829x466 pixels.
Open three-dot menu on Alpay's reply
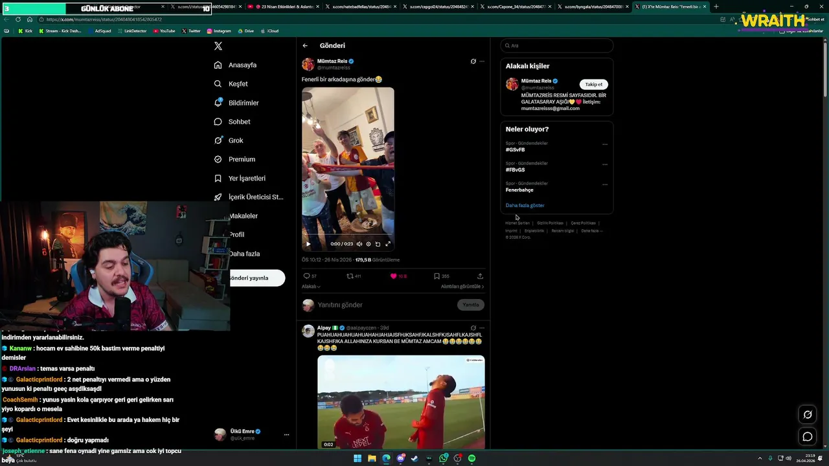pos(481,328)
